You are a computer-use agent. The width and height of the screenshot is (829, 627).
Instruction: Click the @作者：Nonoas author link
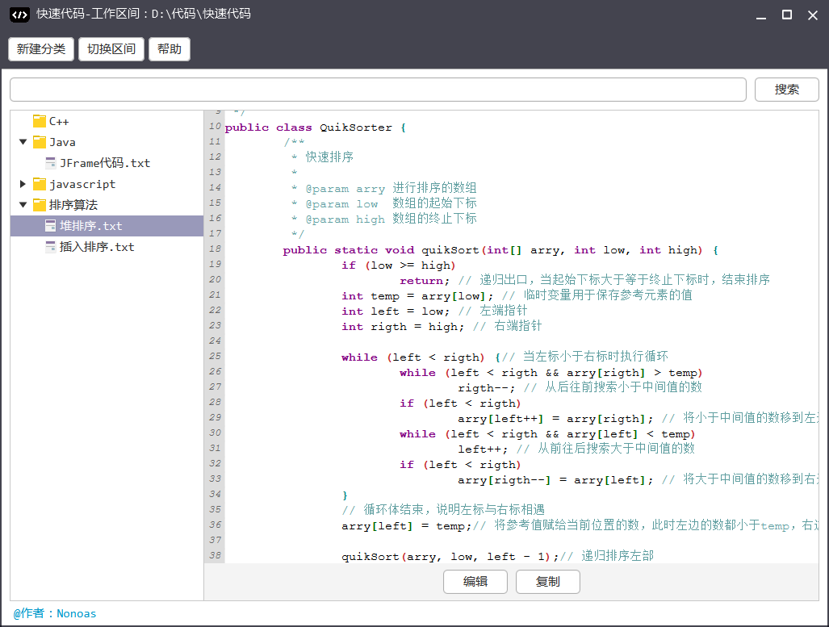(54, 613)
